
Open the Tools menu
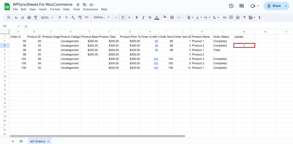(x=76, y=9)
